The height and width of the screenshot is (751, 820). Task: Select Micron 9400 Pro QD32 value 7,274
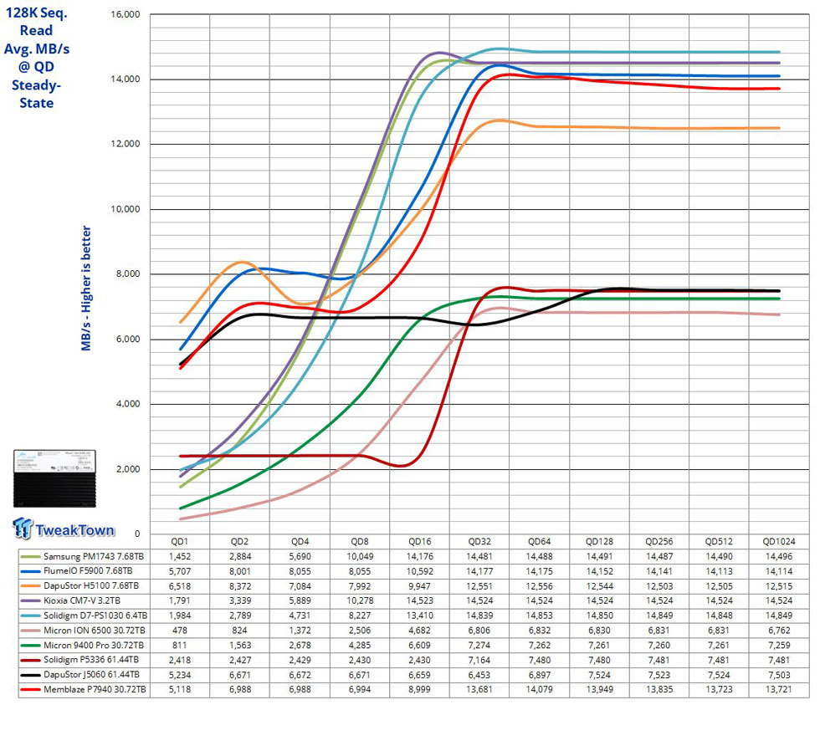click(x=479, y=646)
